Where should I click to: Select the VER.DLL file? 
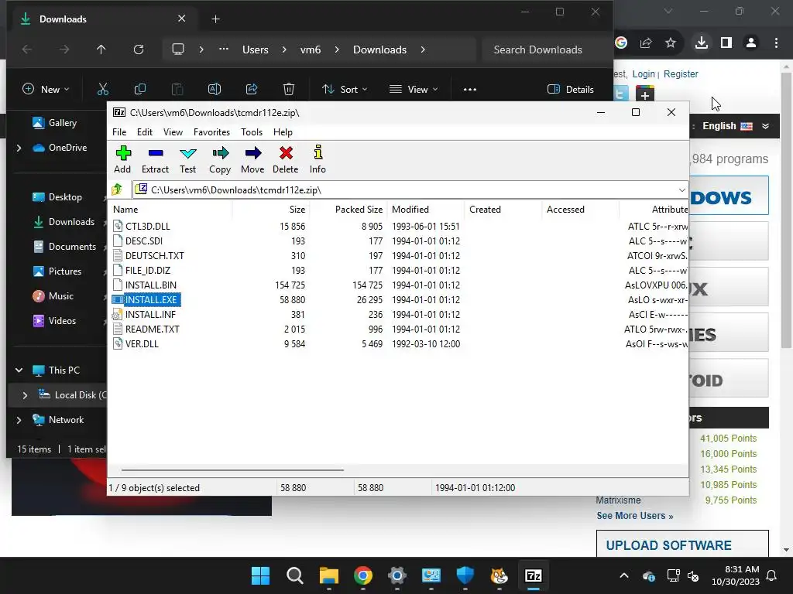pyautogui.click(x=142, y=343)
